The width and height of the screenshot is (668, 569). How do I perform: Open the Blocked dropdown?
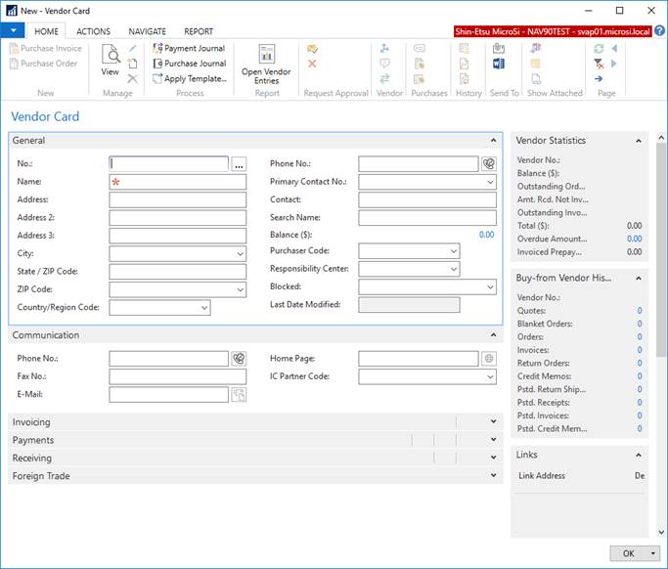click(490, 287)
